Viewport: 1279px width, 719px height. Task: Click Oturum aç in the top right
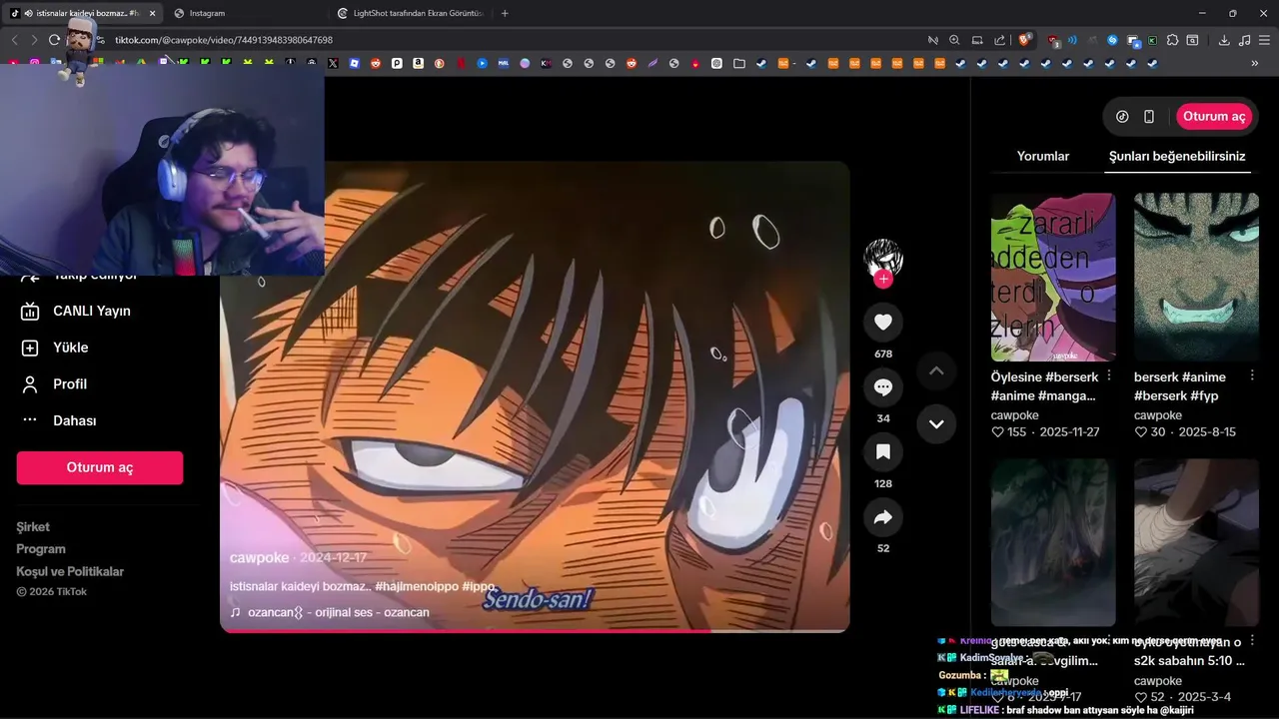pos(1214,116)
